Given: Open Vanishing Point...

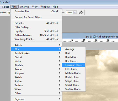Looking at the screenshot, I should (x=36, y=39).
